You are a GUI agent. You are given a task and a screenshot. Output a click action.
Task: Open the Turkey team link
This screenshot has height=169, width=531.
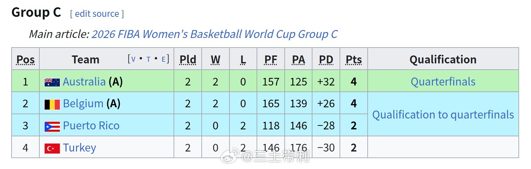(x=79, y=148)
